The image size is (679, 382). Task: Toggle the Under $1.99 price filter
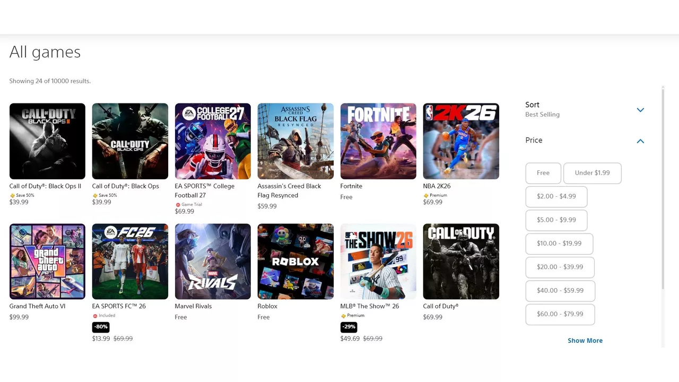pos(592,173)
